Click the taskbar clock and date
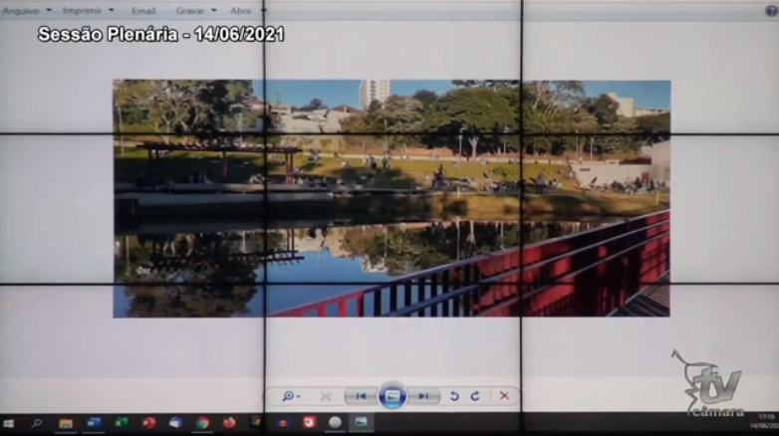 click(765, 422)
